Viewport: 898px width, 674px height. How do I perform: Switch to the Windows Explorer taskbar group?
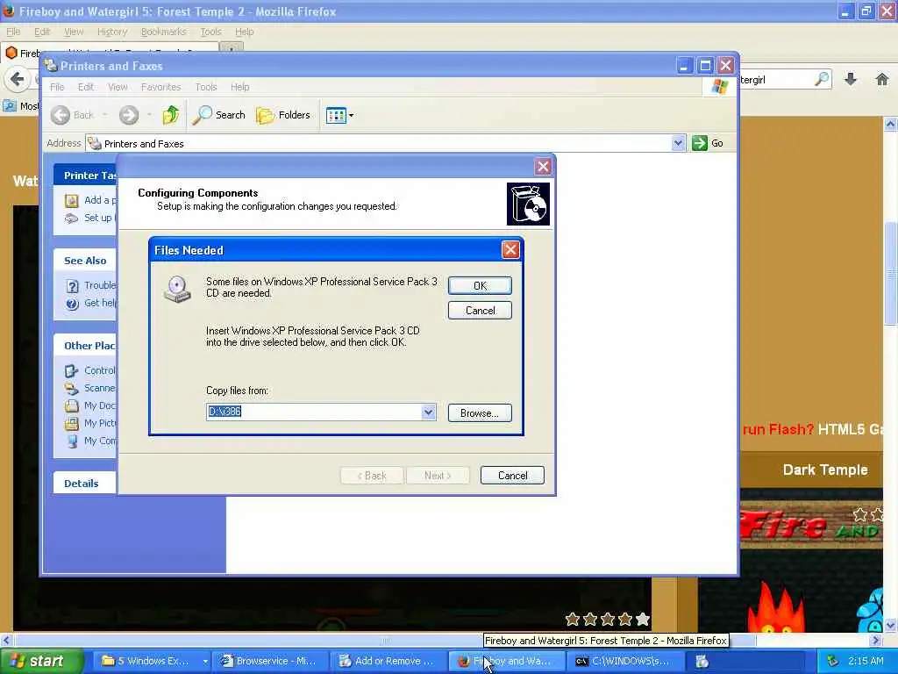pyautogui.click(x=151, y=661)
